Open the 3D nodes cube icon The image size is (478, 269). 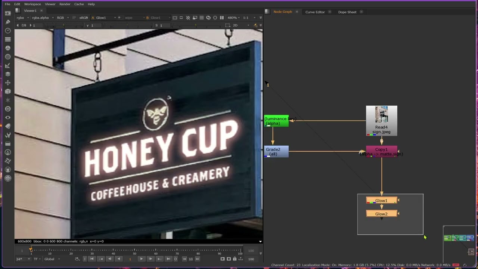pos(7,92)
